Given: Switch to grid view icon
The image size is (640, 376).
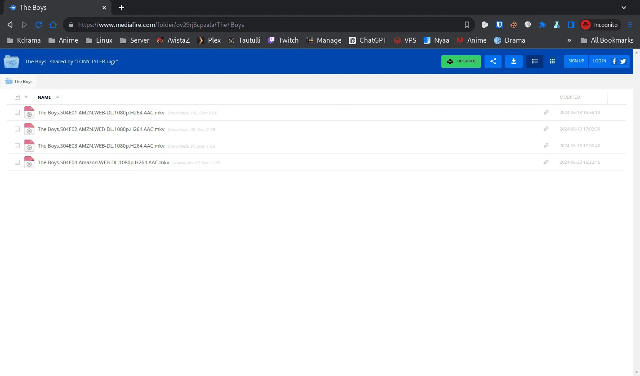Looking at the screenshot, I should click(x=552, y=61).
